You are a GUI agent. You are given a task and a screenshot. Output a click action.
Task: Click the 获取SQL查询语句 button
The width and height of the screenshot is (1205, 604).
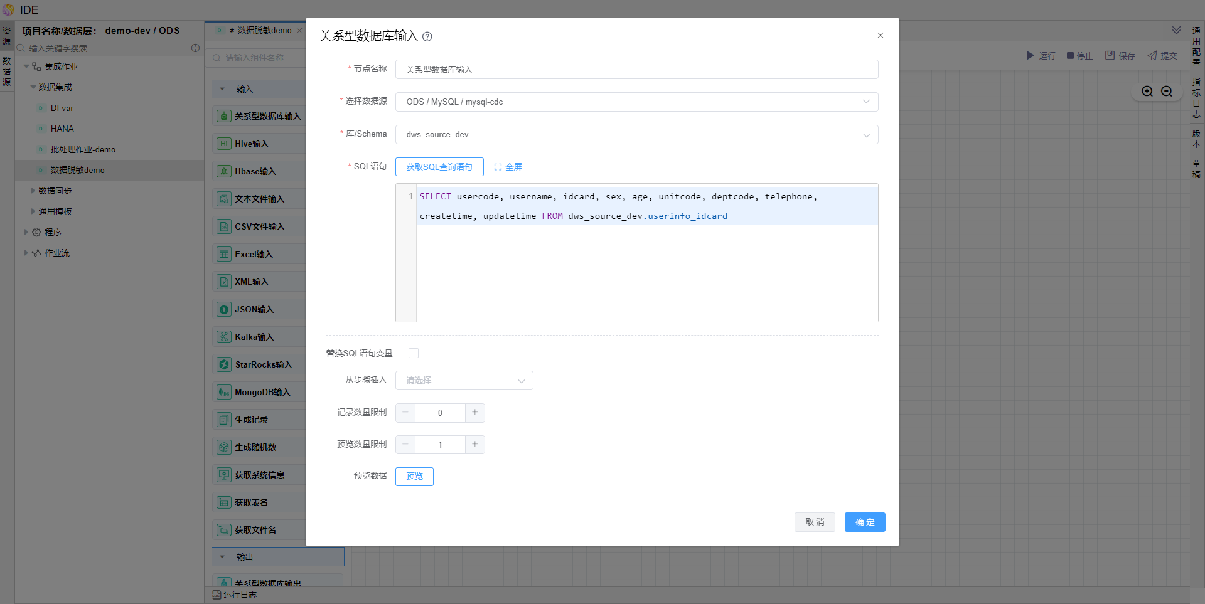click(439, 167)
